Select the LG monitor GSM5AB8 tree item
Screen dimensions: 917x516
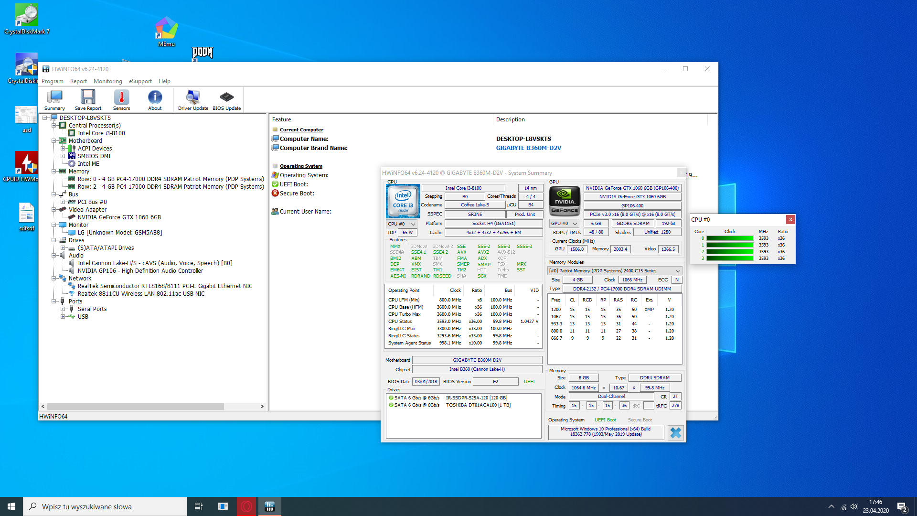pos(120,233)
